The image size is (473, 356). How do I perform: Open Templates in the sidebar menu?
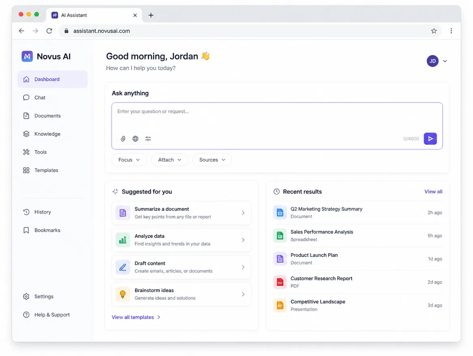point(53,170)
